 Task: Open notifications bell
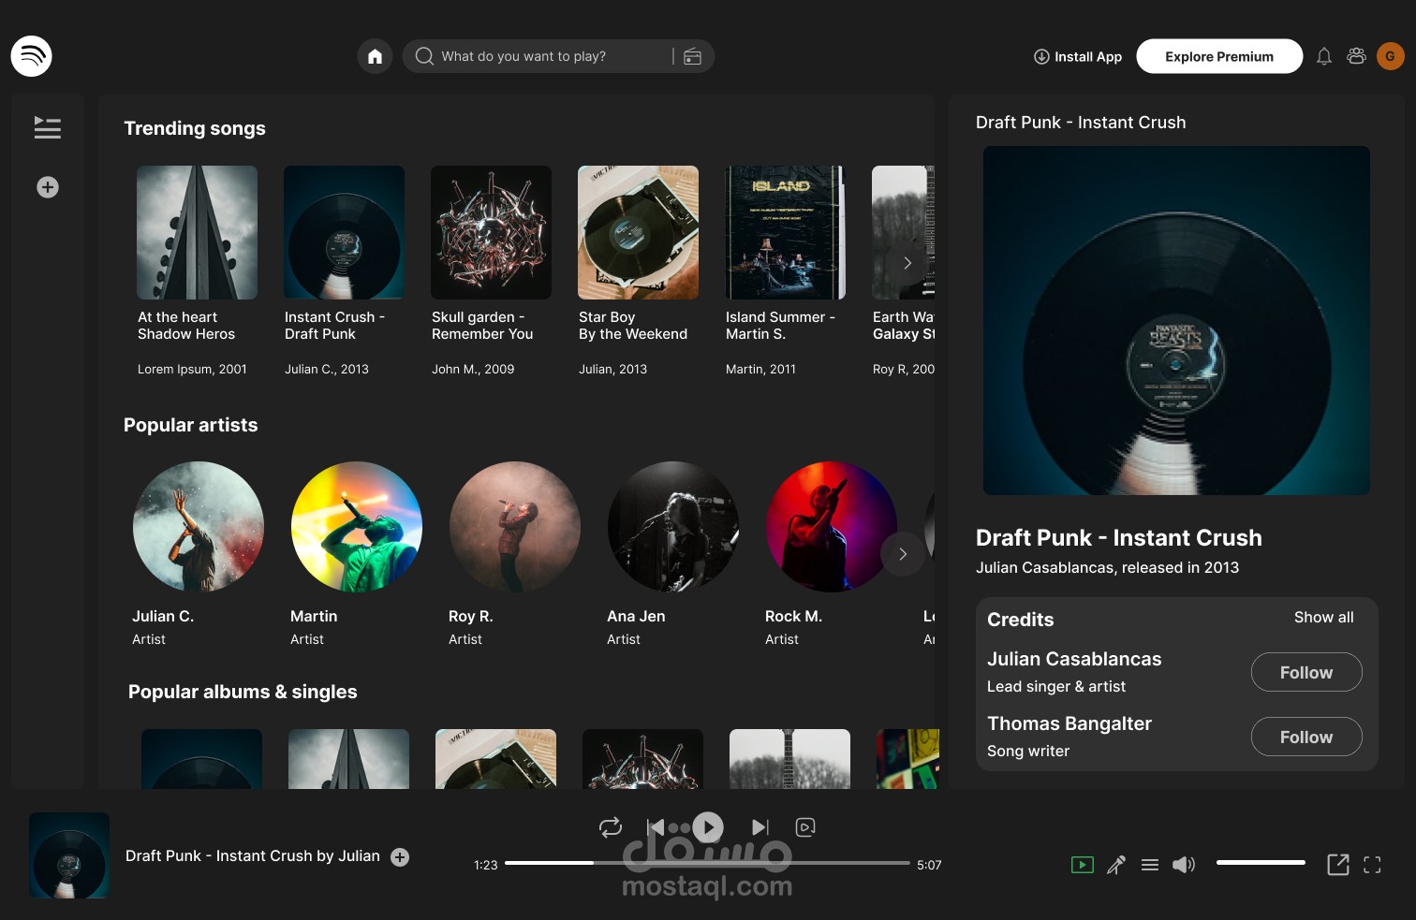tap(1323, 56)
